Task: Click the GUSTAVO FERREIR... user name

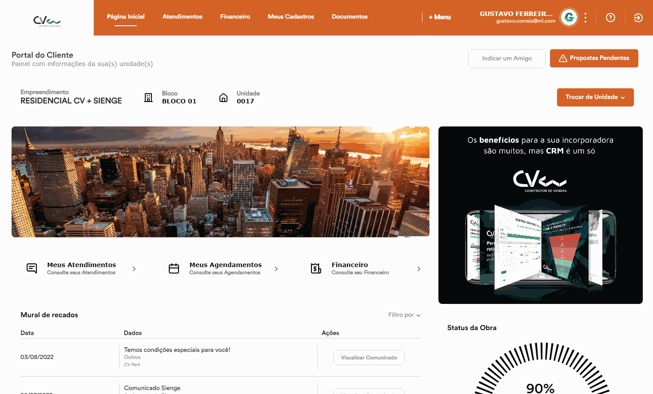Action: [516, 14]
